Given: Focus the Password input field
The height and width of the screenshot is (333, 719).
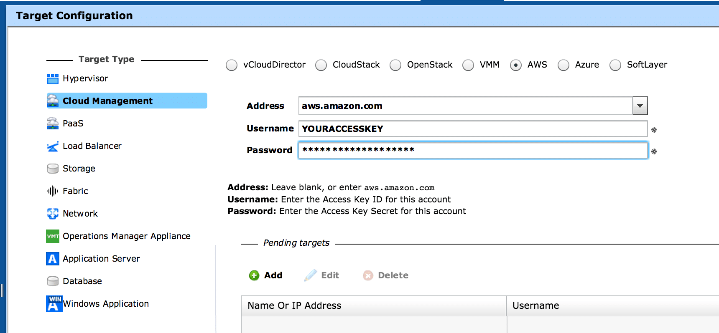Looking at the screenshot, I should pyautogui.click(x=472, y=150).
